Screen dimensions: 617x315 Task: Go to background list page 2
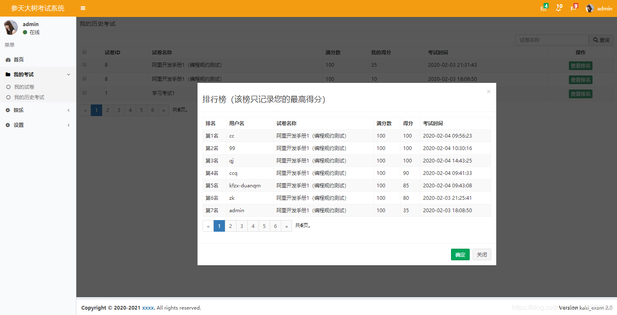point(107,110)
